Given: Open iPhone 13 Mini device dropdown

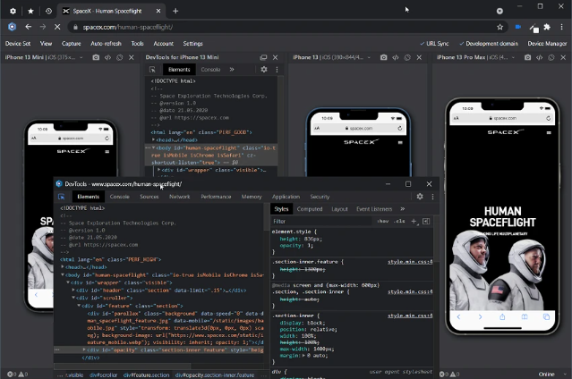Looking at the screenshot, I should (x=81, y=57).
